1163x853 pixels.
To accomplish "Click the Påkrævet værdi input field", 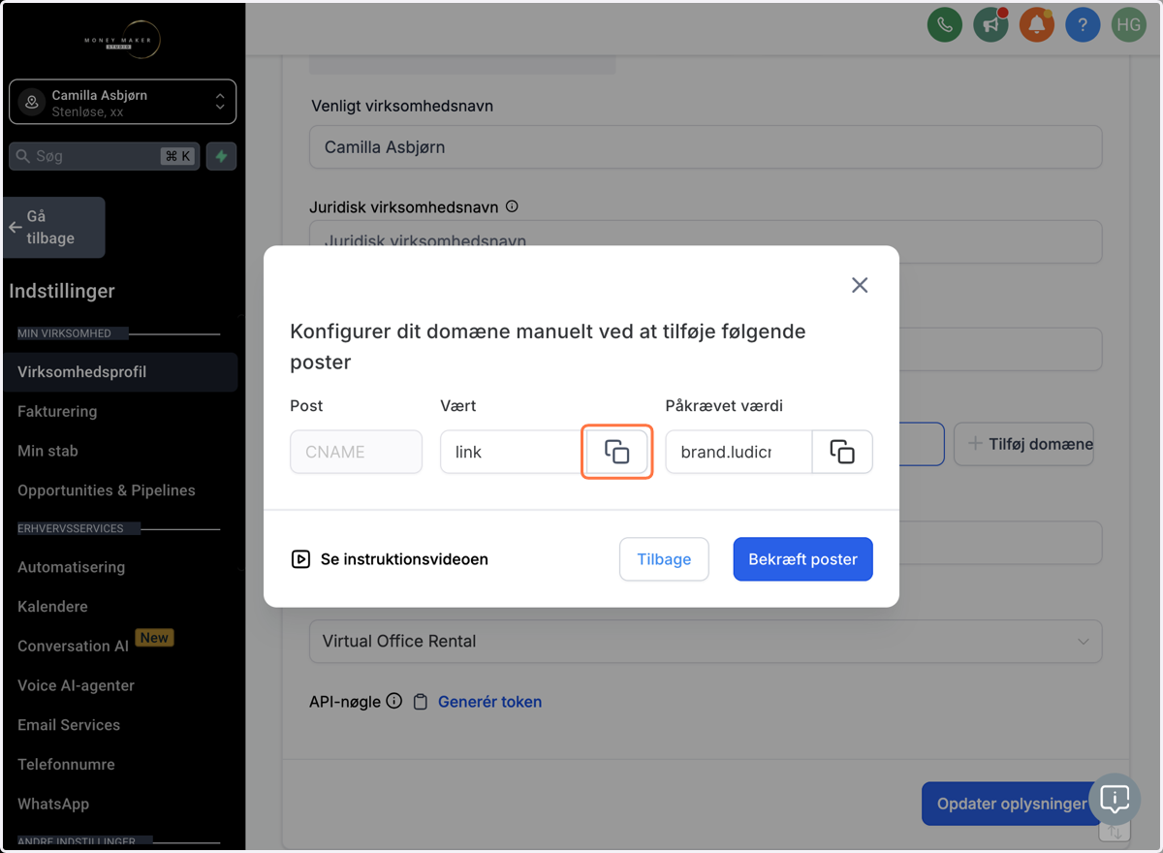I will pos(739,452).
